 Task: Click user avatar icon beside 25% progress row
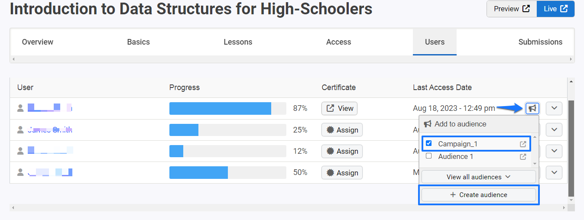(20, 129)
